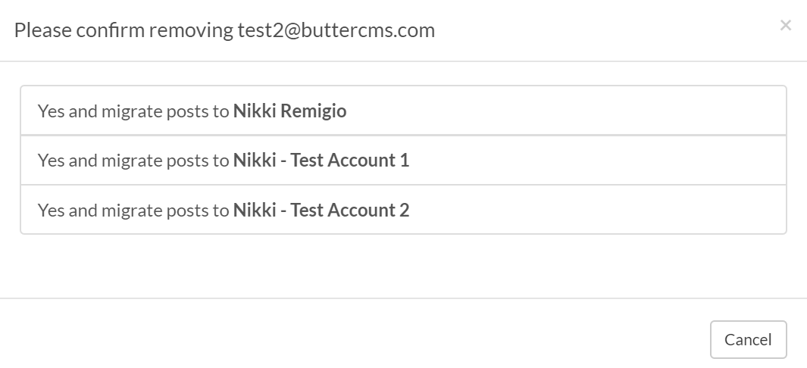Click the test2@buttercms.com email in the title
Viewport: 807px width, 368px height.
click(x=336, y=30)
